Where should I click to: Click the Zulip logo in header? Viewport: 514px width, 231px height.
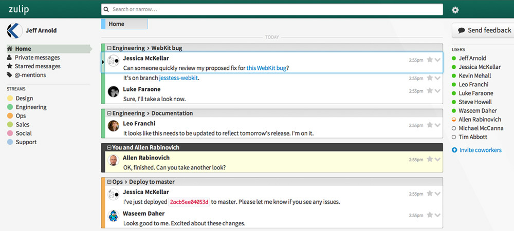18,9
